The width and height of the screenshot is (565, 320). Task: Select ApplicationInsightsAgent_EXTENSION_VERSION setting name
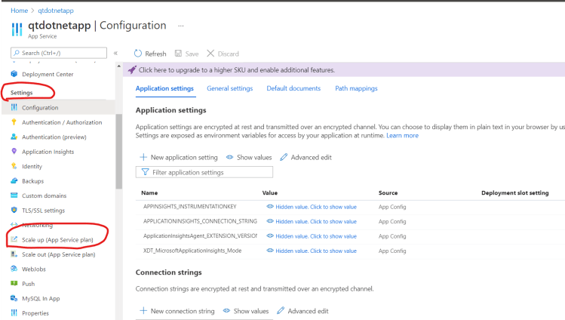coord(201,236)
